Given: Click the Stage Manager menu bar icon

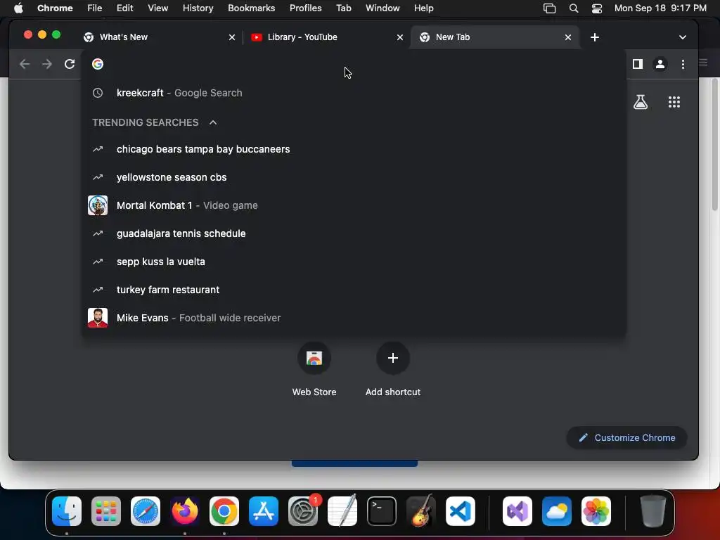Looking at the screenshot, I should coord(550,8).
